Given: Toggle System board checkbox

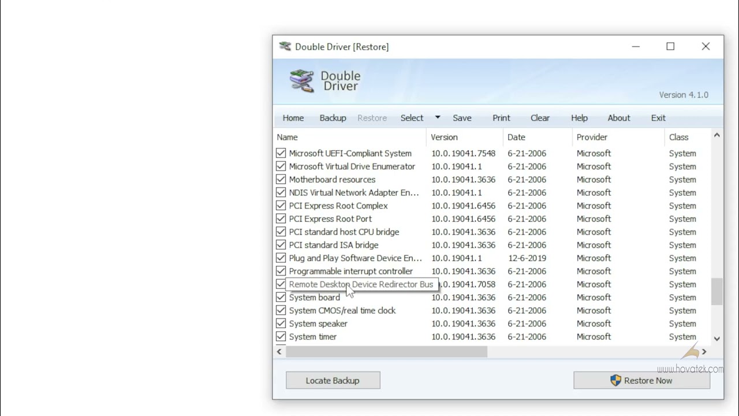Looking at the screenshot, I should [x=281, y=297].
